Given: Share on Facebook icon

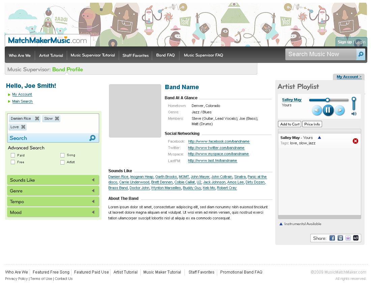Looking at the screenshot, I should coord(332,238).
